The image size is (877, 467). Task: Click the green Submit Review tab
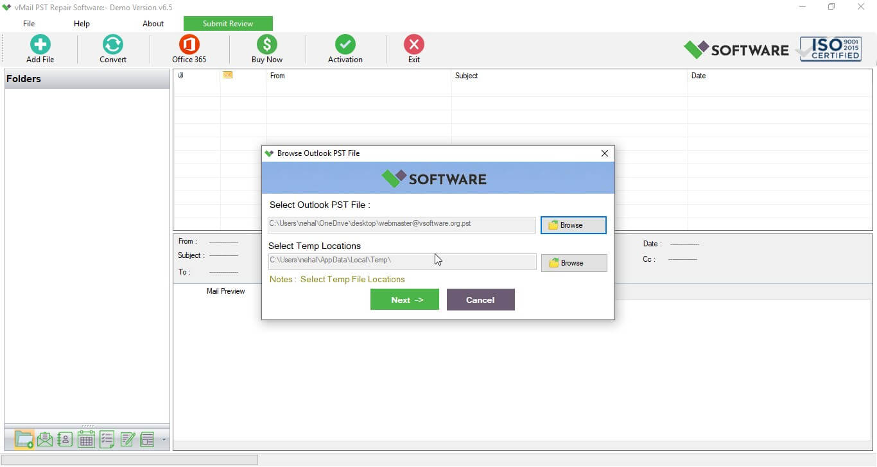pos(228,24)
